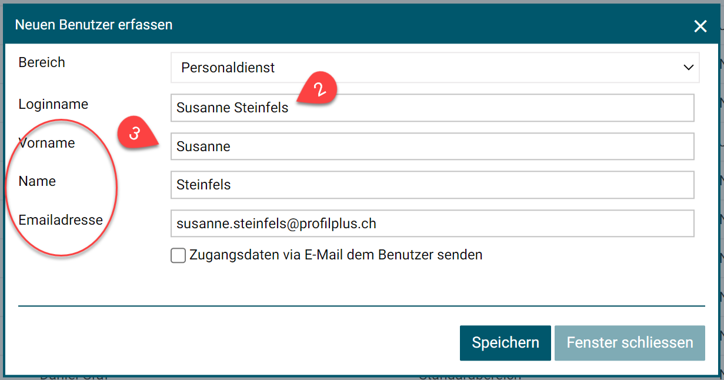Click the Bereich field label
The height and width of the screenshot is (380, 724).
pos(42,62)
